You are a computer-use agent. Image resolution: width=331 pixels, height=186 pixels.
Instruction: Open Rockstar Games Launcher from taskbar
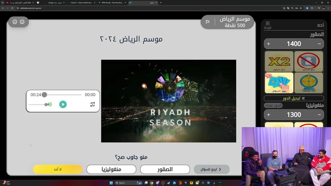[x=191, y=183]
